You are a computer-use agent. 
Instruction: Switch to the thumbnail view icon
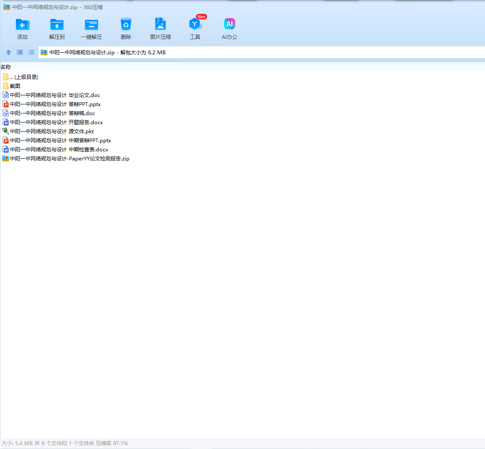click(x=20, y=52)
